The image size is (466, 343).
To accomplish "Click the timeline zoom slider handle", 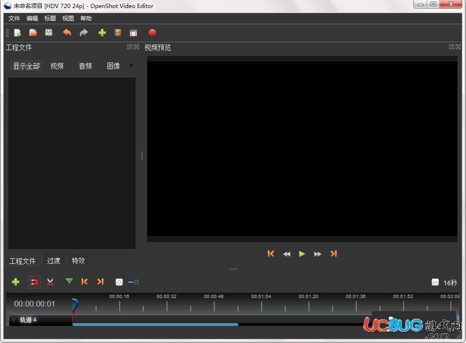I will click(x=136, y=282).
